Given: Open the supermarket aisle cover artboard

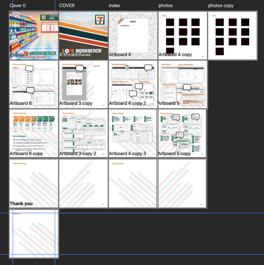Looking at the screenshot, I should click(x=34, y=36).
